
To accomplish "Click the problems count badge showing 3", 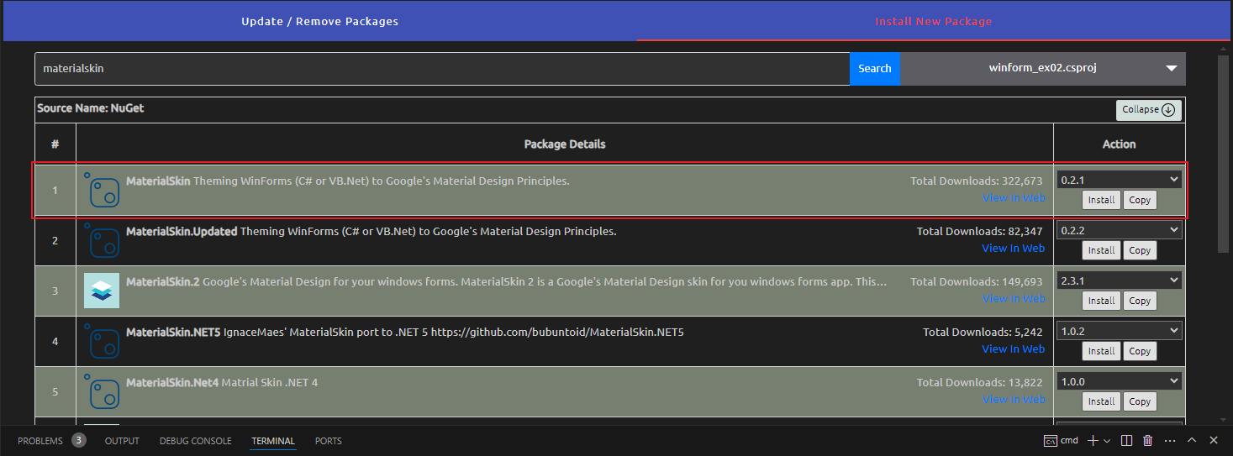I will [78, 440].
